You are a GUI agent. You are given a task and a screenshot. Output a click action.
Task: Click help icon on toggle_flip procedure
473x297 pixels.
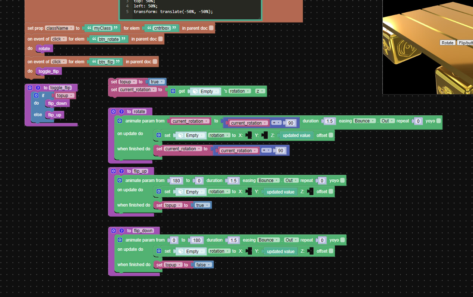pyautogui.click(x=38, y=88)
